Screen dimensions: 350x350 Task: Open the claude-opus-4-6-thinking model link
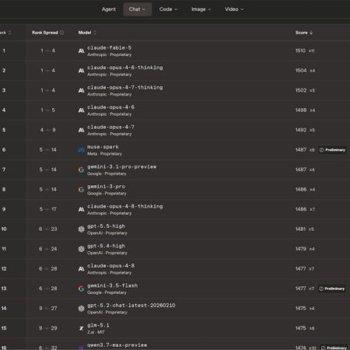125,68
